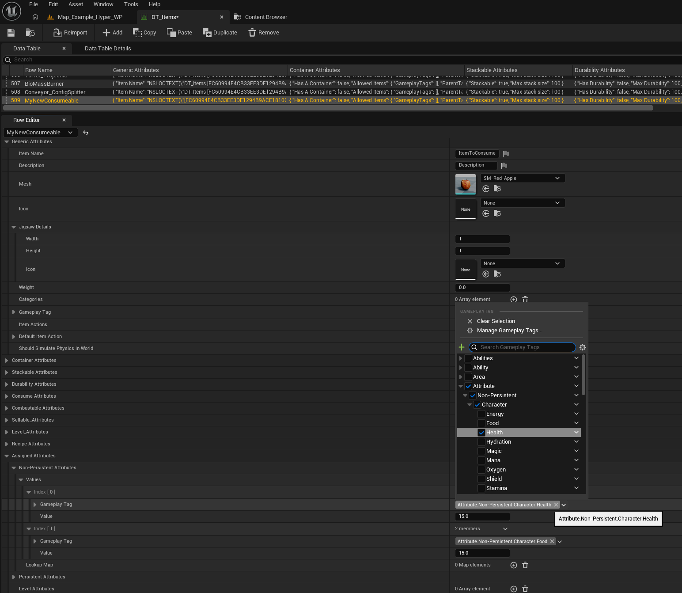Click flag icon next to ItemToConsume
682x593 pixels.
click(x=506, y=154)
